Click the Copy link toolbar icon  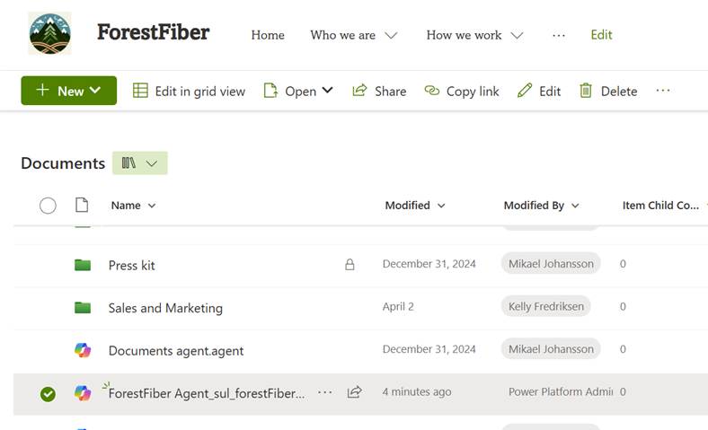coord(431,91)
